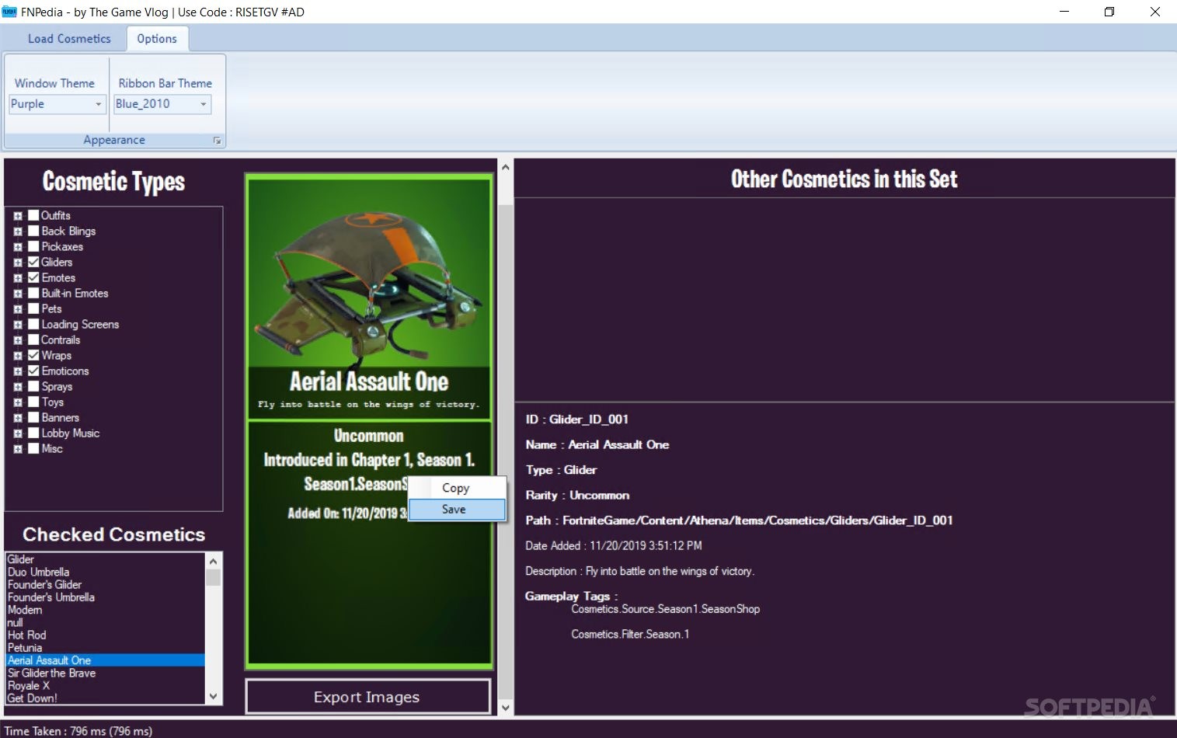Select Aerial Assault One list entry
This screenshot has width=1177, height=738.
tap(105, 660)
